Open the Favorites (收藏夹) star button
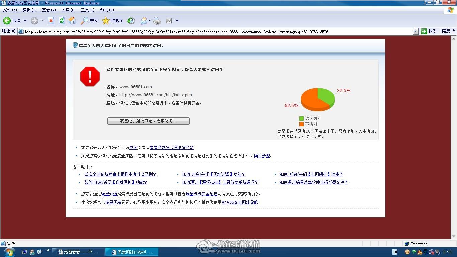The height and width of the screenshot is (257, 457). [112, 21]
